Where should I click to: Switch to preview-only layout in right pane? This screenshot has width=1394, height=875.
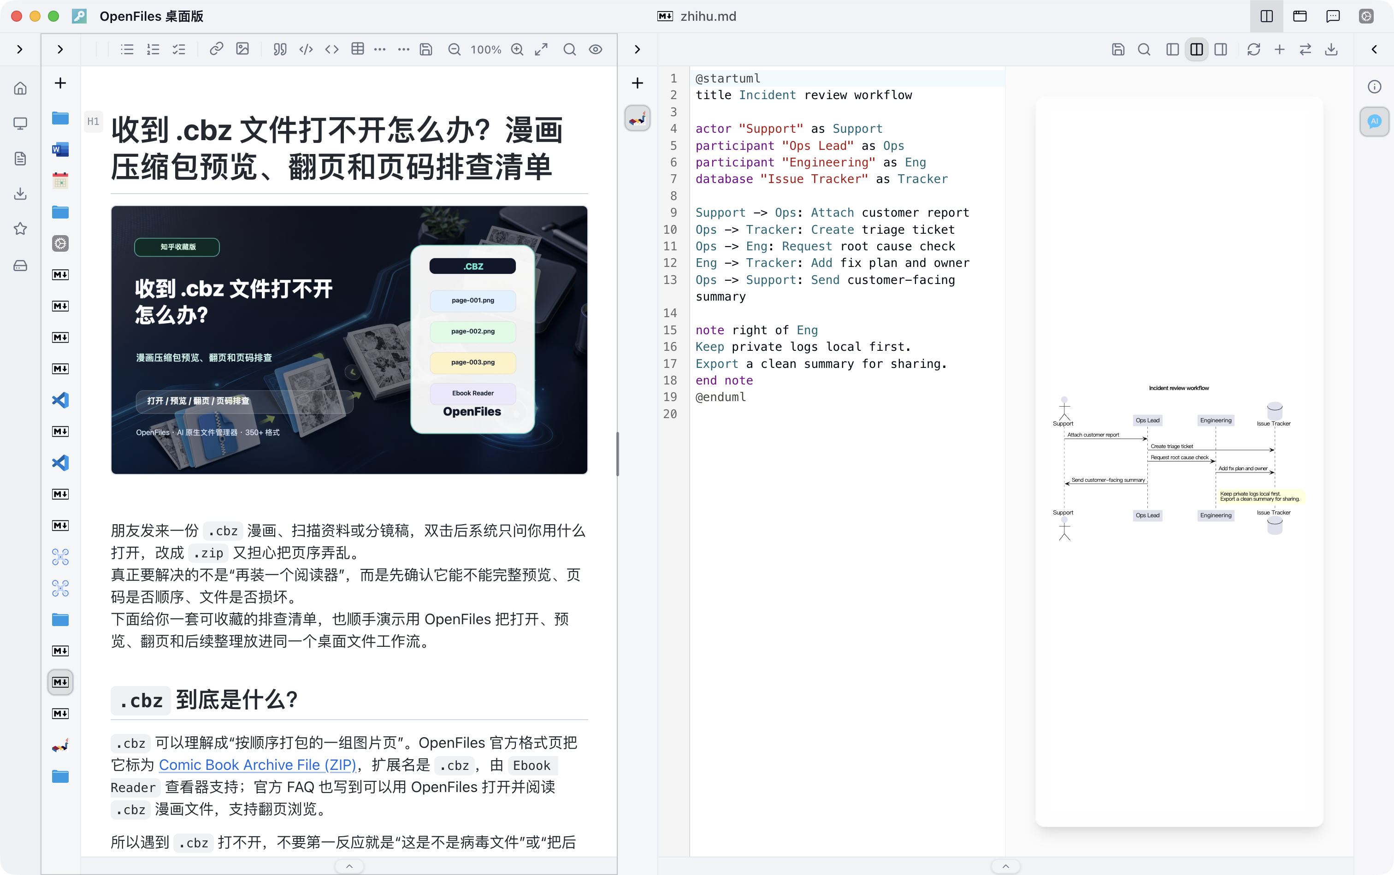click(1221, 49)
